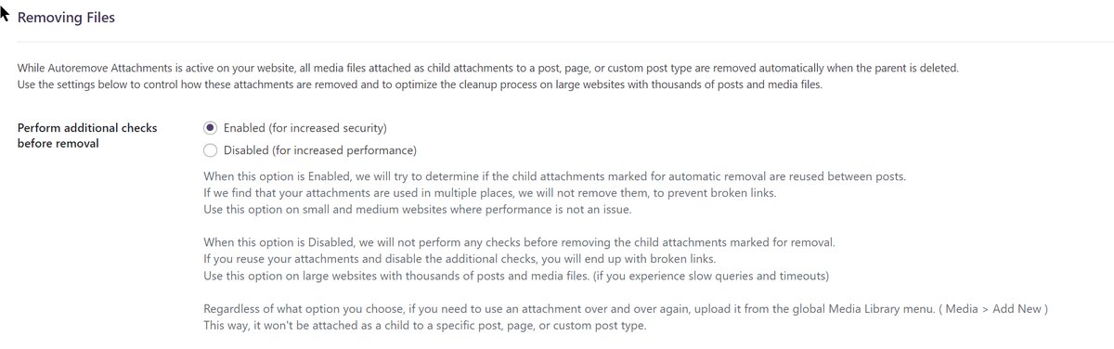Select the Disabled radio button
Screen dimensions: 1114x349
pos(210,149)
